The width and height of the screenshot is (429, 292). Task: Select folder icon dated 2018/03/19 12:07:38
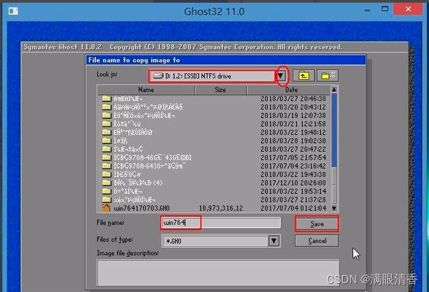(107, 115)
